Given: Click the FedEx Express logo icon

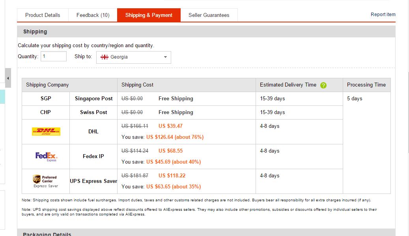Looking at the screenshot, I should (46, 157).
